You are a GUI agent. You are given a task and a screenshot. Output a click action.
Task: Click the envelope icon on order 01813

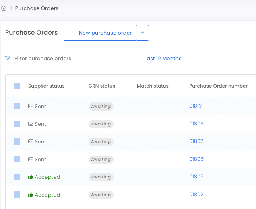click(31, 106)
